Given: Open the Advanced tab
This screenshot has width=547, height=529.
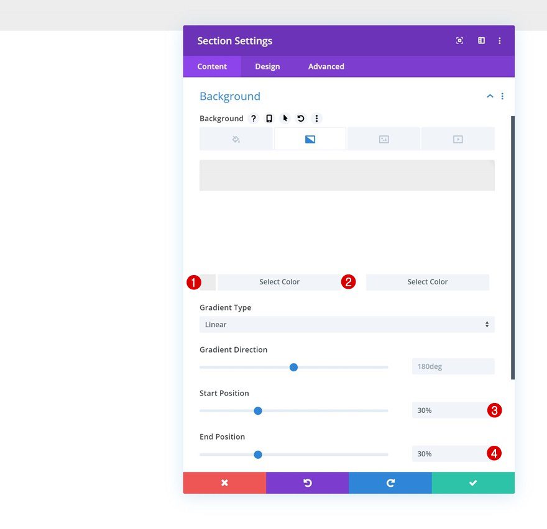Looking at the screenshot, I should (326, 66).
